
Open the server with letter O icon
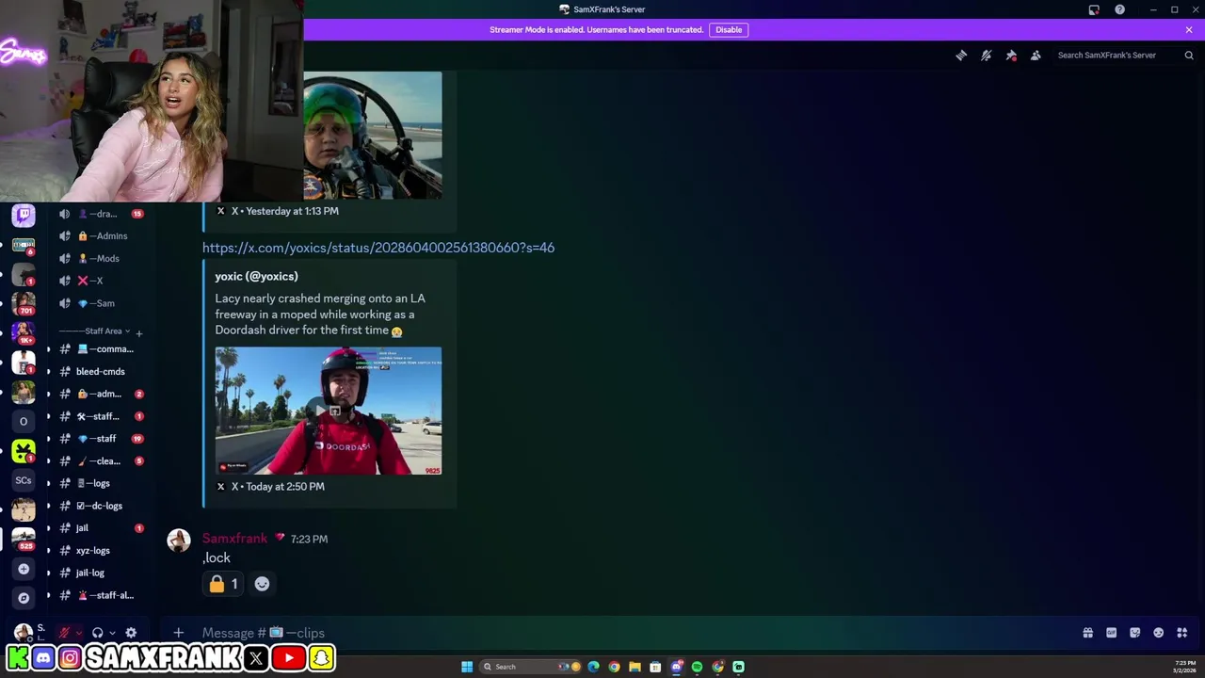24,421
